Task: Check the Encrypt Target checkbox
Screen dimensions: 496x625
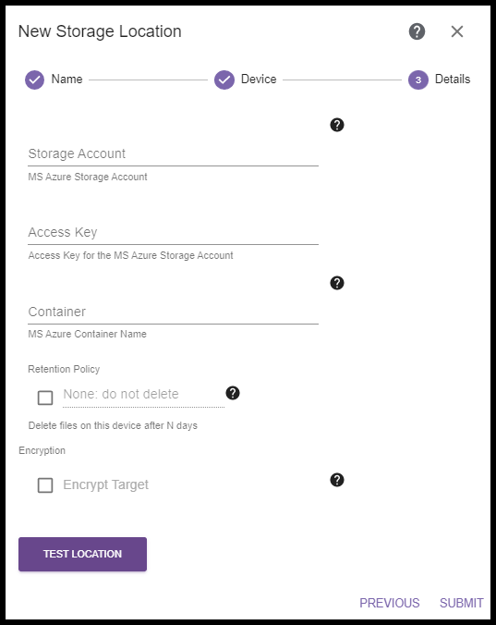Action: click(x=45, y=485)
